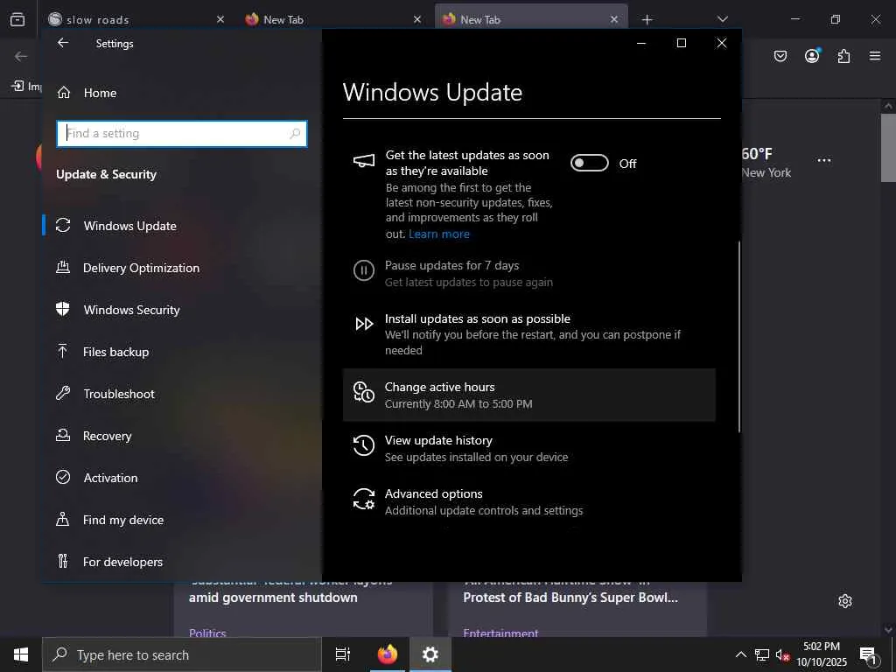Screen dimensions: 896x672
Task: Click the For developers tools icon
Action: (x=63, y=561)
